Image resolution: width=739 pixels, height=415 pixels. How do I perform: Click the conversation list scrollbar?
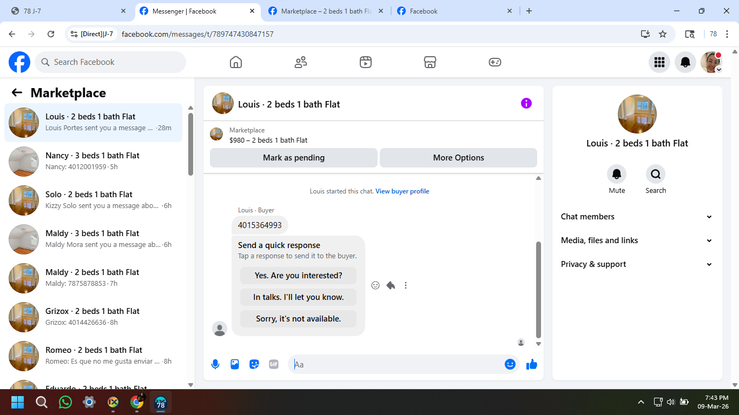click(190, 144)
